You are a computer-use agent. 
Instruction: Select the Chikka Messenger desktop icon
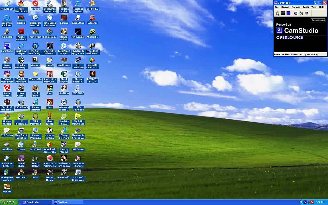coord(21,63)
